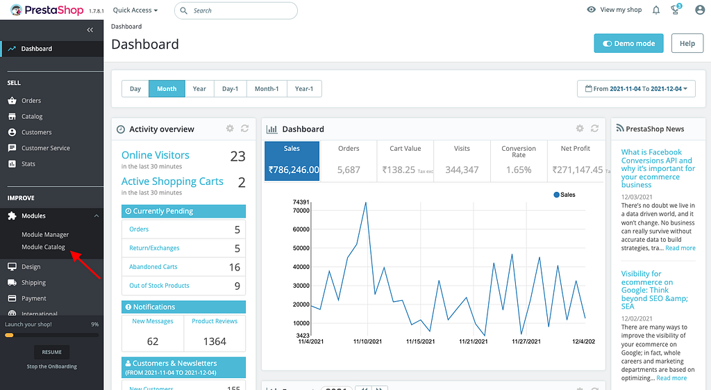
Task: Click the Modules puzzle icon
Action: point(12,216)
